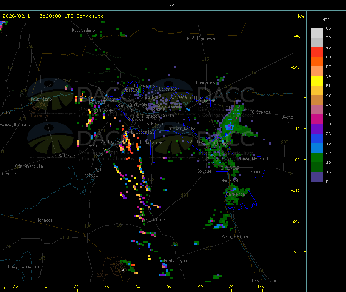Click the Soitue location label
The image size is (346, 292).
204,171
